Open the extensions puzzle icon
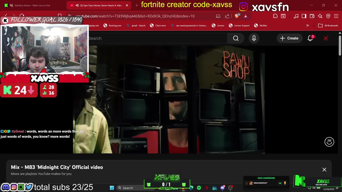 tap(275, 16)
